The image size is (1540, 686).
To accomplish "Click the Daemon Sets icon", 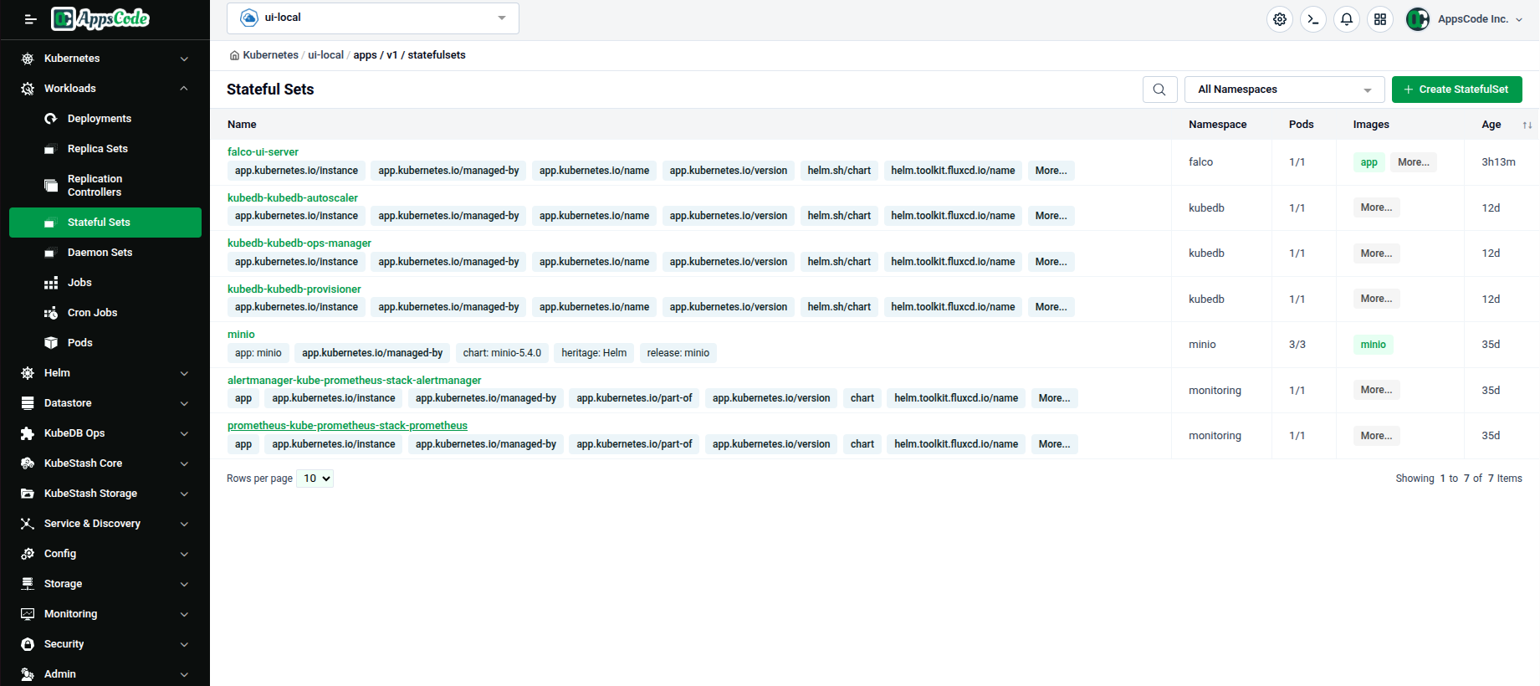I will 51,253.
